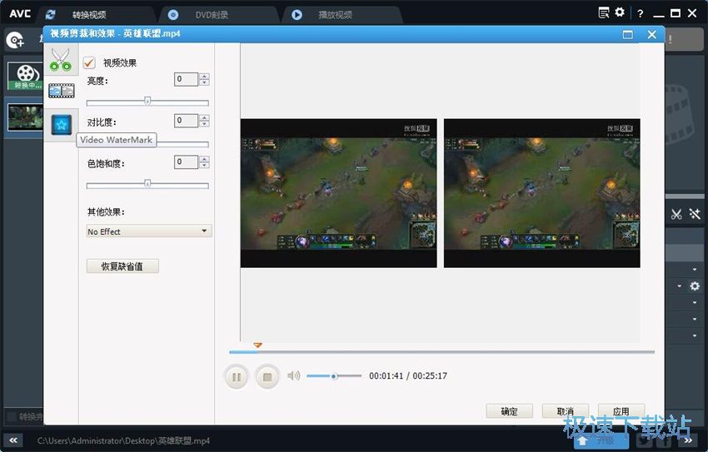This screenshot has width=708, height=452.
Task: Confirm with the 确定 button
Action: (509, 411)
